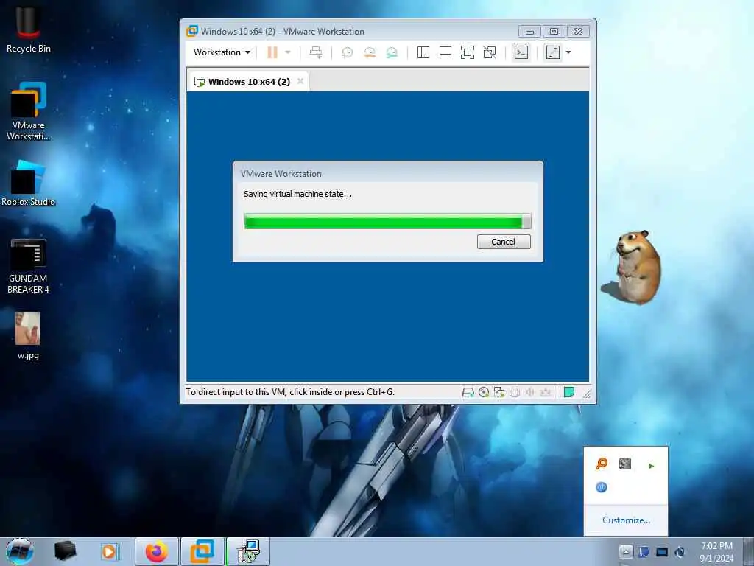Click the sound card status icon

pos(530,392)
